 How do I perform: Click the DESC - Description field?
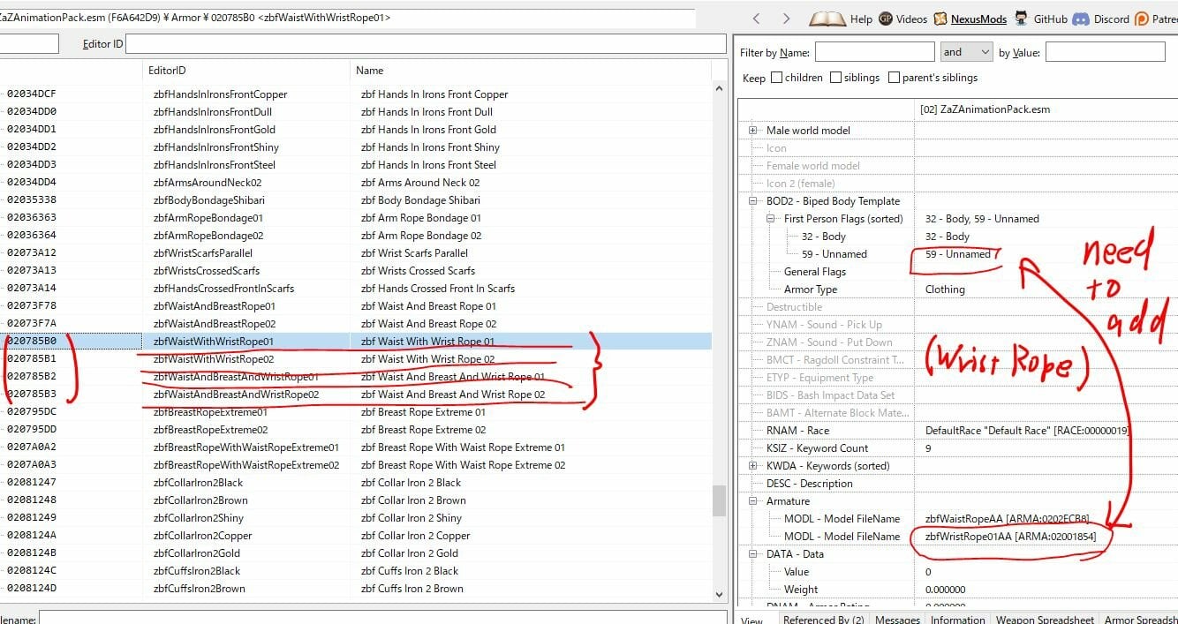point(809,484)
